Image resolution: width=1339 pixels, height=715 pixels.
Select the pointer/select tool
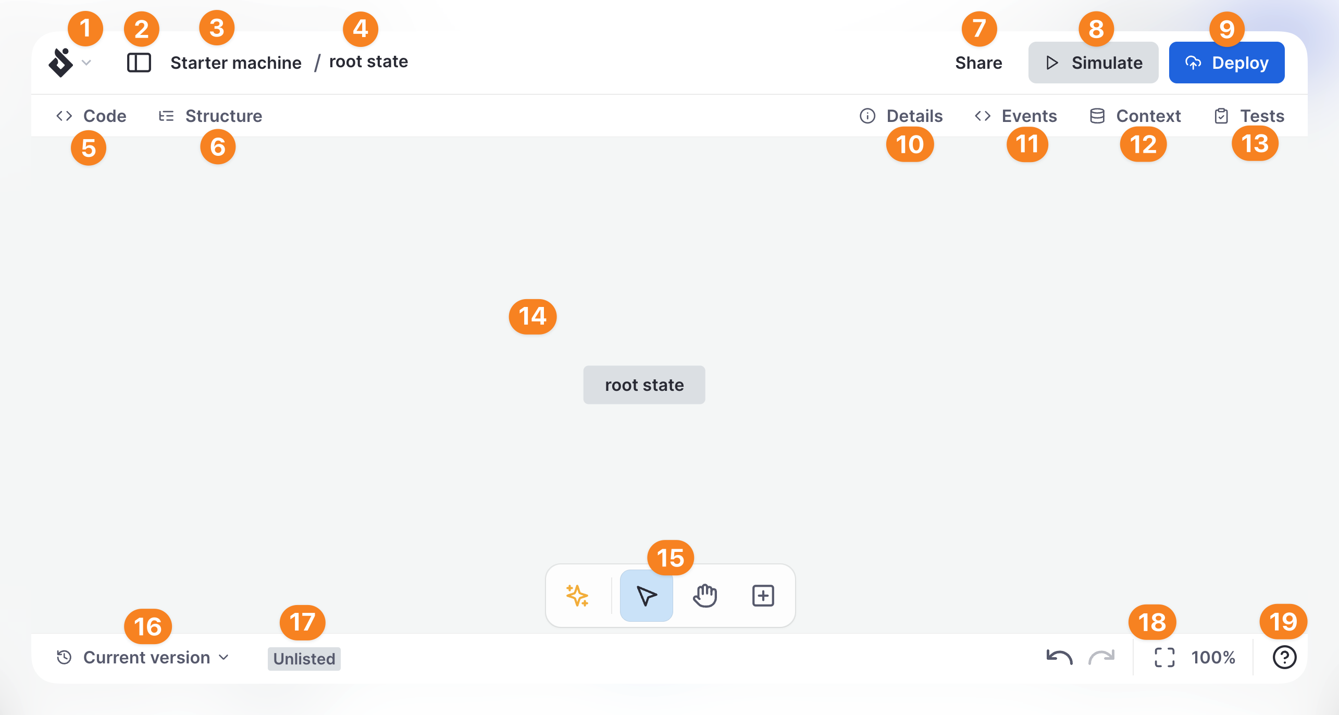648,595
